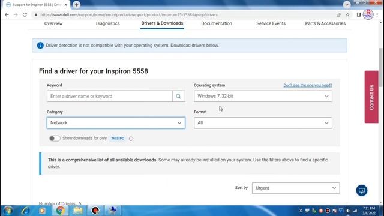384x216 pixels.
Task: Open the browser side panel icon
Action: click(359, 14)
